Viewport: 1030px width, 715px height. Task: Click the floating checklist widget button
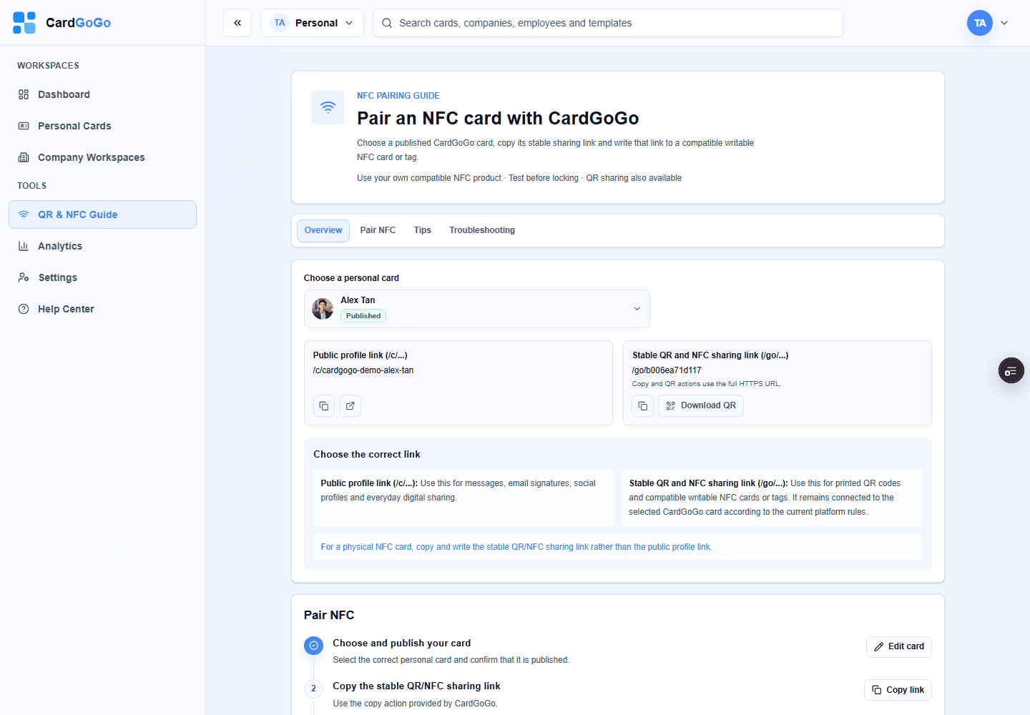tap(1011, 370)
